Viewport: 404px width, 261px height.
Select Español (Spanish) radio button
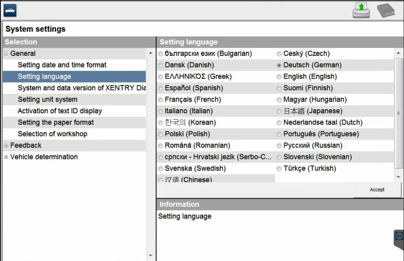pyautogui.click(x=160, y=88)
